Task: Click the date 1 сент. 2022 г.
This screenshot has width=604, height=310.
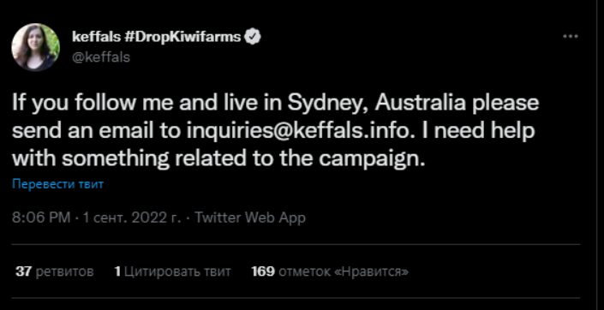Action: pos(132,218)
